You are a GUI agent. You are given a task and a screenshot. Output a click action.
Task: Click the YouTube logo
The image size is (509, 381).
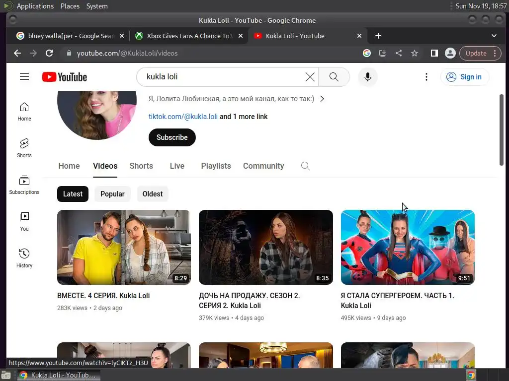[65, 77]
